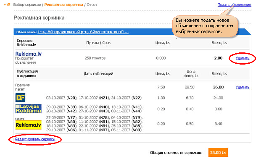Select the DF price 1.30
Image resolution: width=261 pixels, height=161 pixels.
[x=161, y=98]
